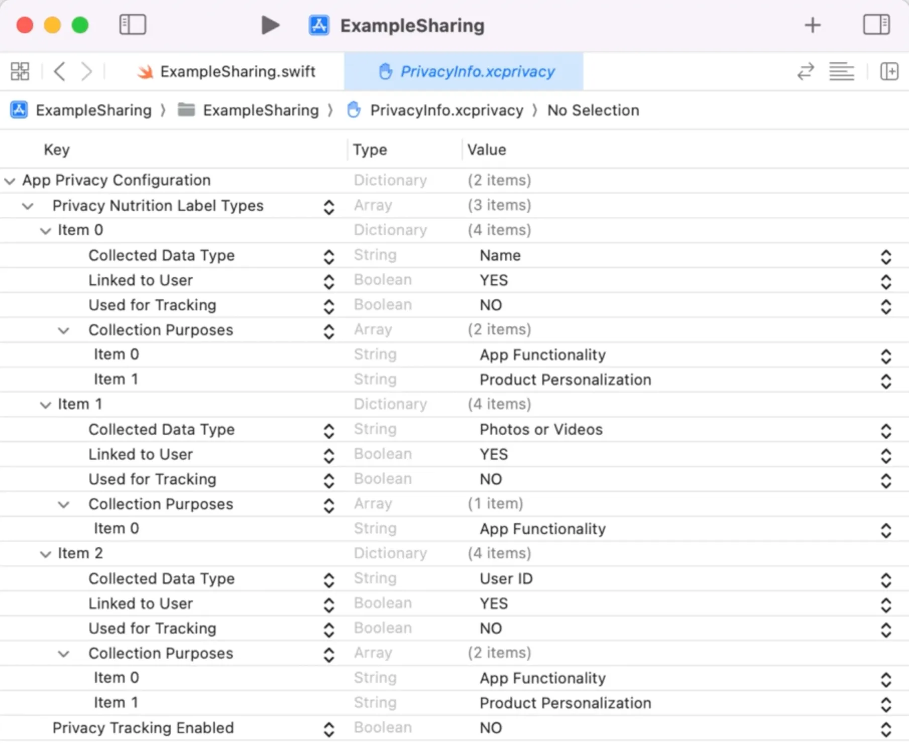Collapse Collection Purposes under Name item
This screenshot has width=909, height=744.
tap(64, 330)
